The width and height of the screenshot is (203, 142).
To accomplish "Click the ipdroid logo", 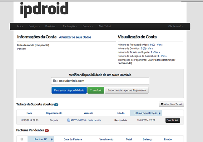I will [x=44, y=10].
